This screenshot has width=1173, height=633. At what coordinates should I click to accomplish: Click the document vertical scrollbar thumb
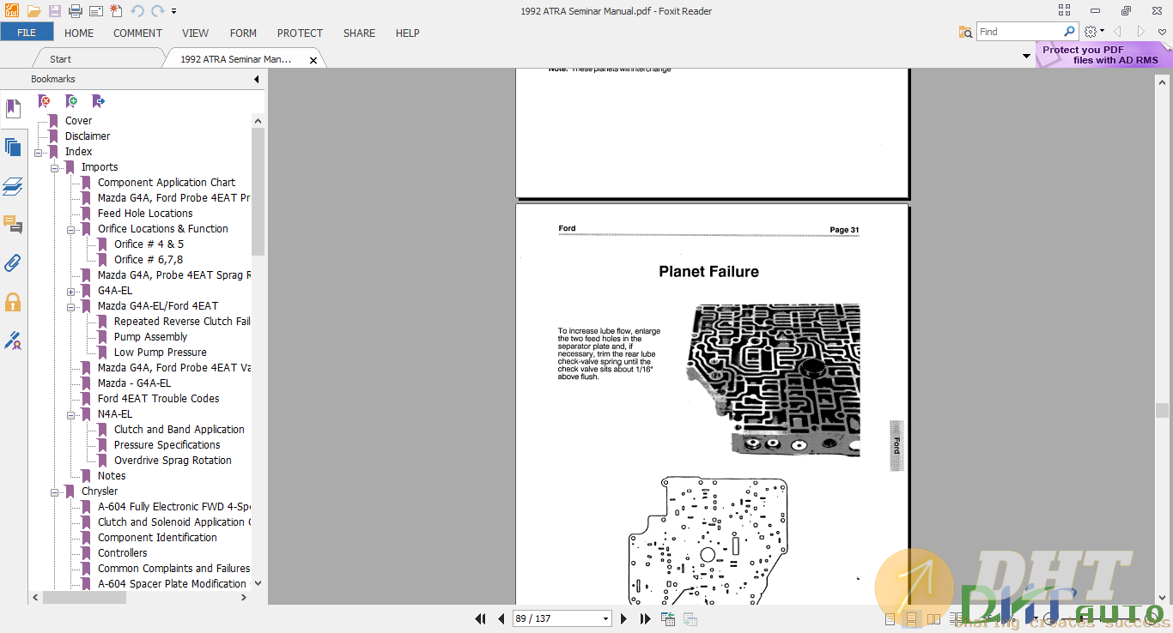tap(1162, 411)
